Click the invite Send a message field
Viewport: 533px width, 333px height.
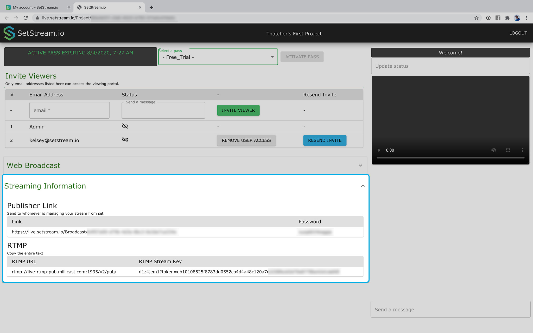[163, 110]
